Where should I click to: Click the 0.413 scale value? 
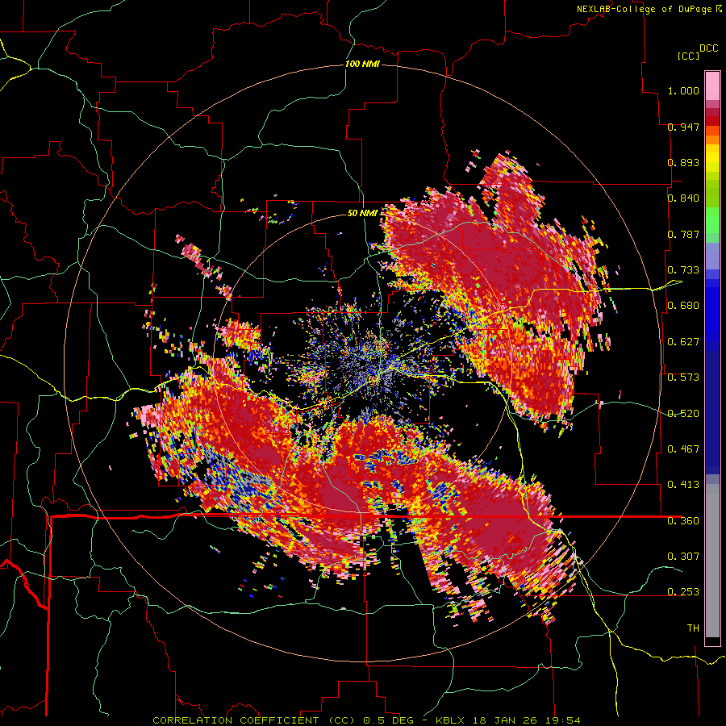[683, 485]
